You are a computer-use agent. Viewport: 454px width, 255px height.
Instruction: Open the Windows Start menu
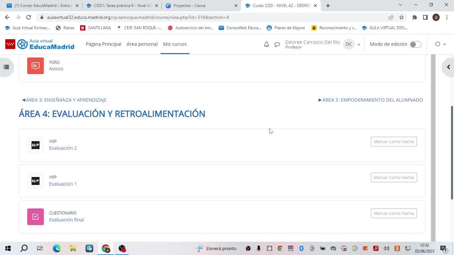point(8,248)
